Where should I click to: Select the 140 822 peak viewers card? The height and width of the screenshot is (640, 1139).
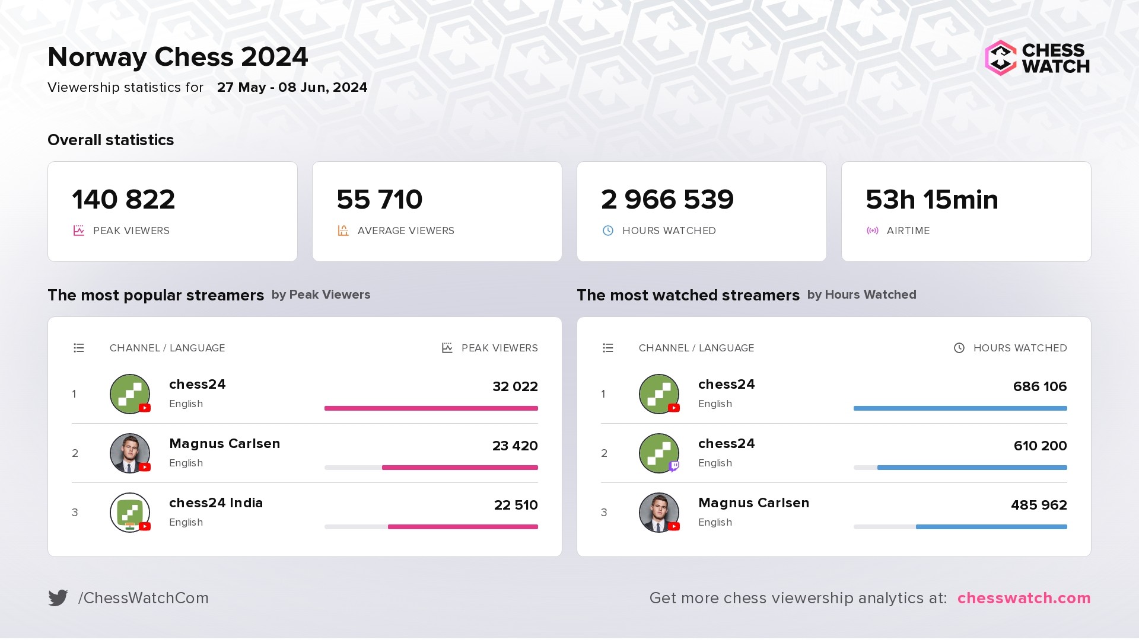(x=172, y=212)
